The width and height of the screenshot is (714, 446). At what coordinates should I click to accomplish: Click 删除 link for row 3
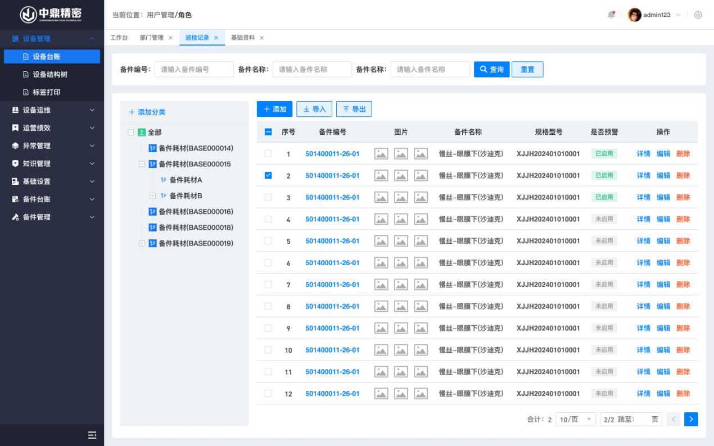[683, 197]
